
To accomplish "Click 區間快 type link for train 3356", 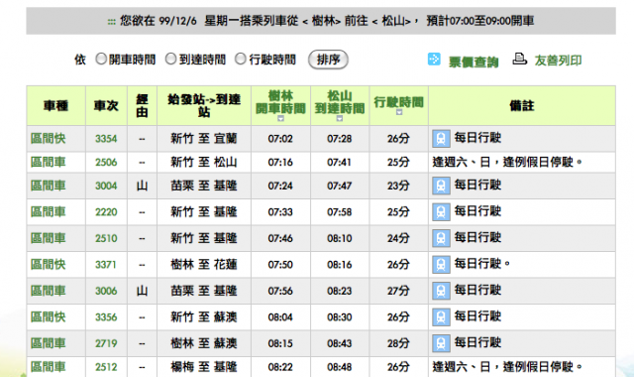I will 49,317.
